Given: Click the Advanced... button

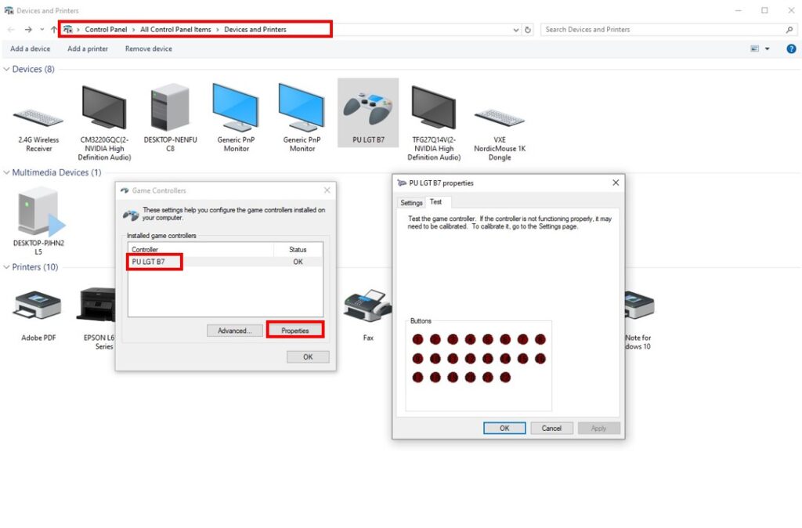Looking at the screenshot, I should click(x=234, y=331).
